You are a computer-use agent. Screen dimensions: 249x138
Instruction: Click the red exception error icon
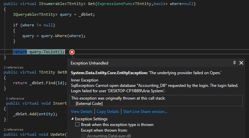tap(72, 52)
